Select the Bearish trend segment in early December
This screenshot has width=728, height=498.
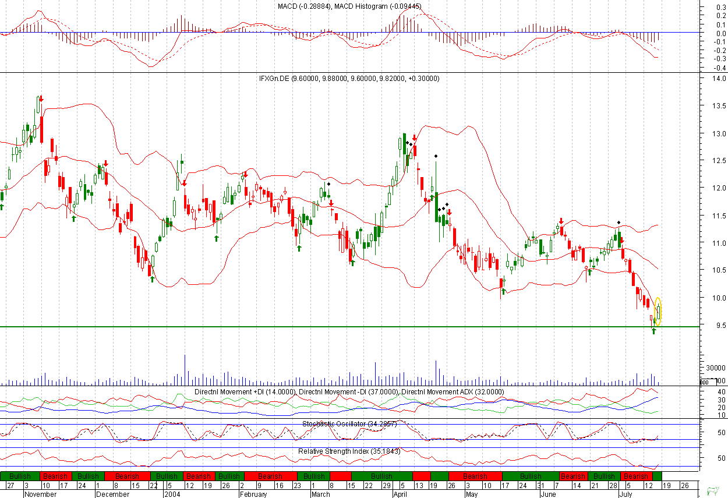click(128, 476)
